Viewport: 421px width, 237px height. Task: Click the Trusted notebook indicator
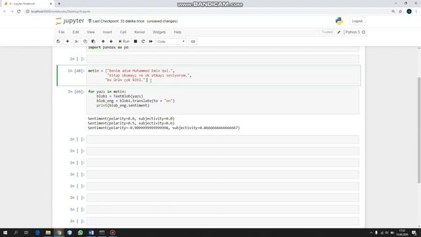click(x=327, y=32)
